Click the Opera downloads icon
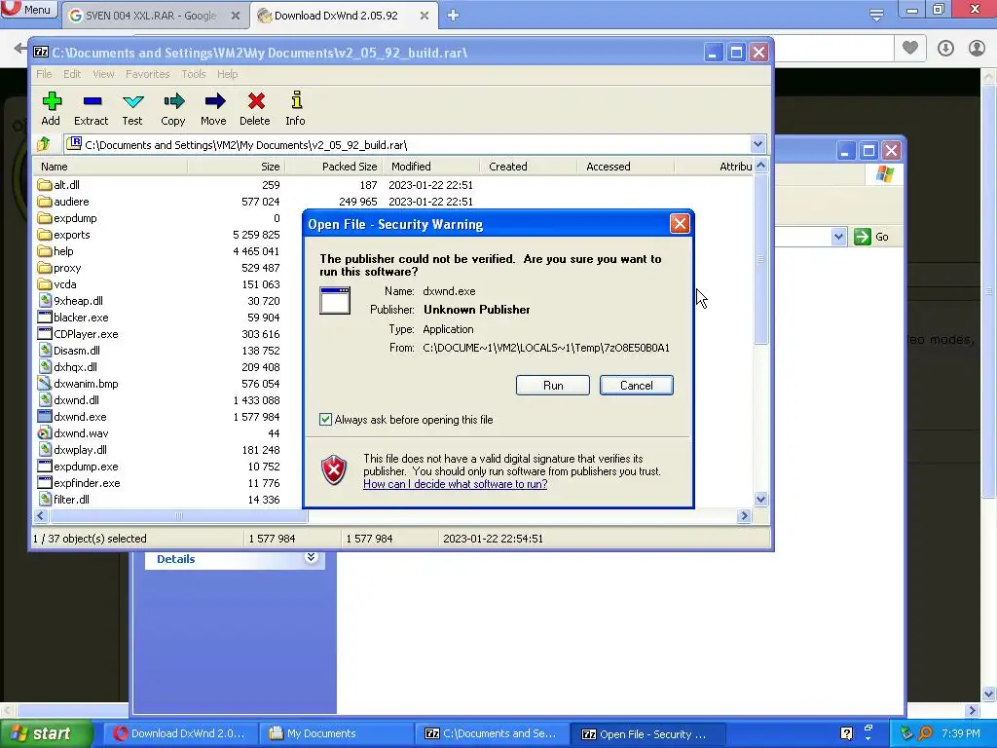Screen dimensions: 997x748 tap(945, 48)
